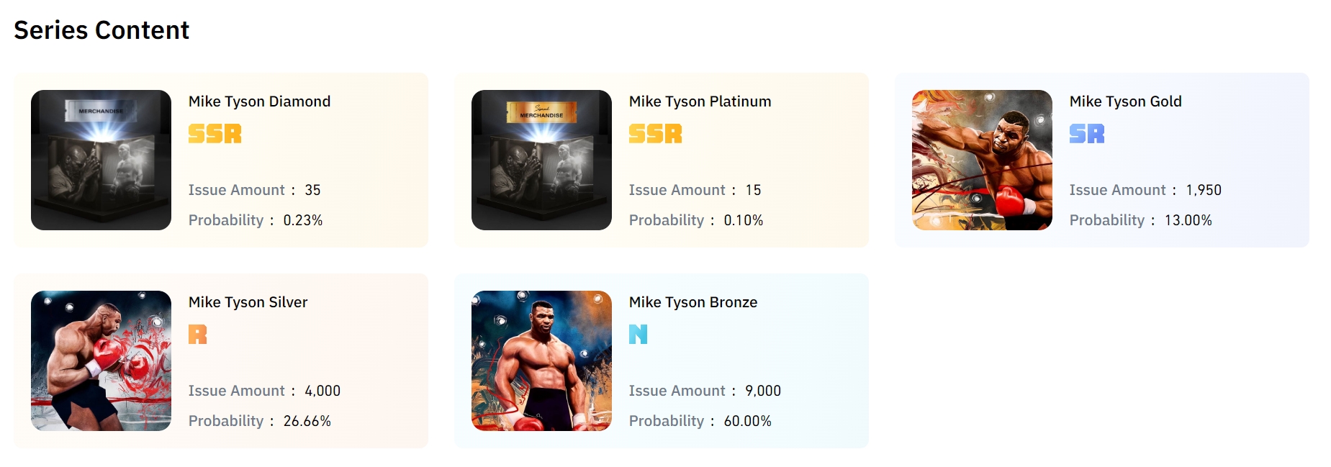This screenshot has height=467, width=1331.
Task: Click the Mike Tyson Platinum thumbnail image
Action: (541, 160)
